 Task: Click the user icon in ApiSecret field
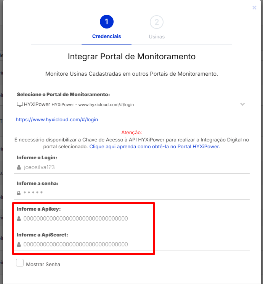point(19,244)
